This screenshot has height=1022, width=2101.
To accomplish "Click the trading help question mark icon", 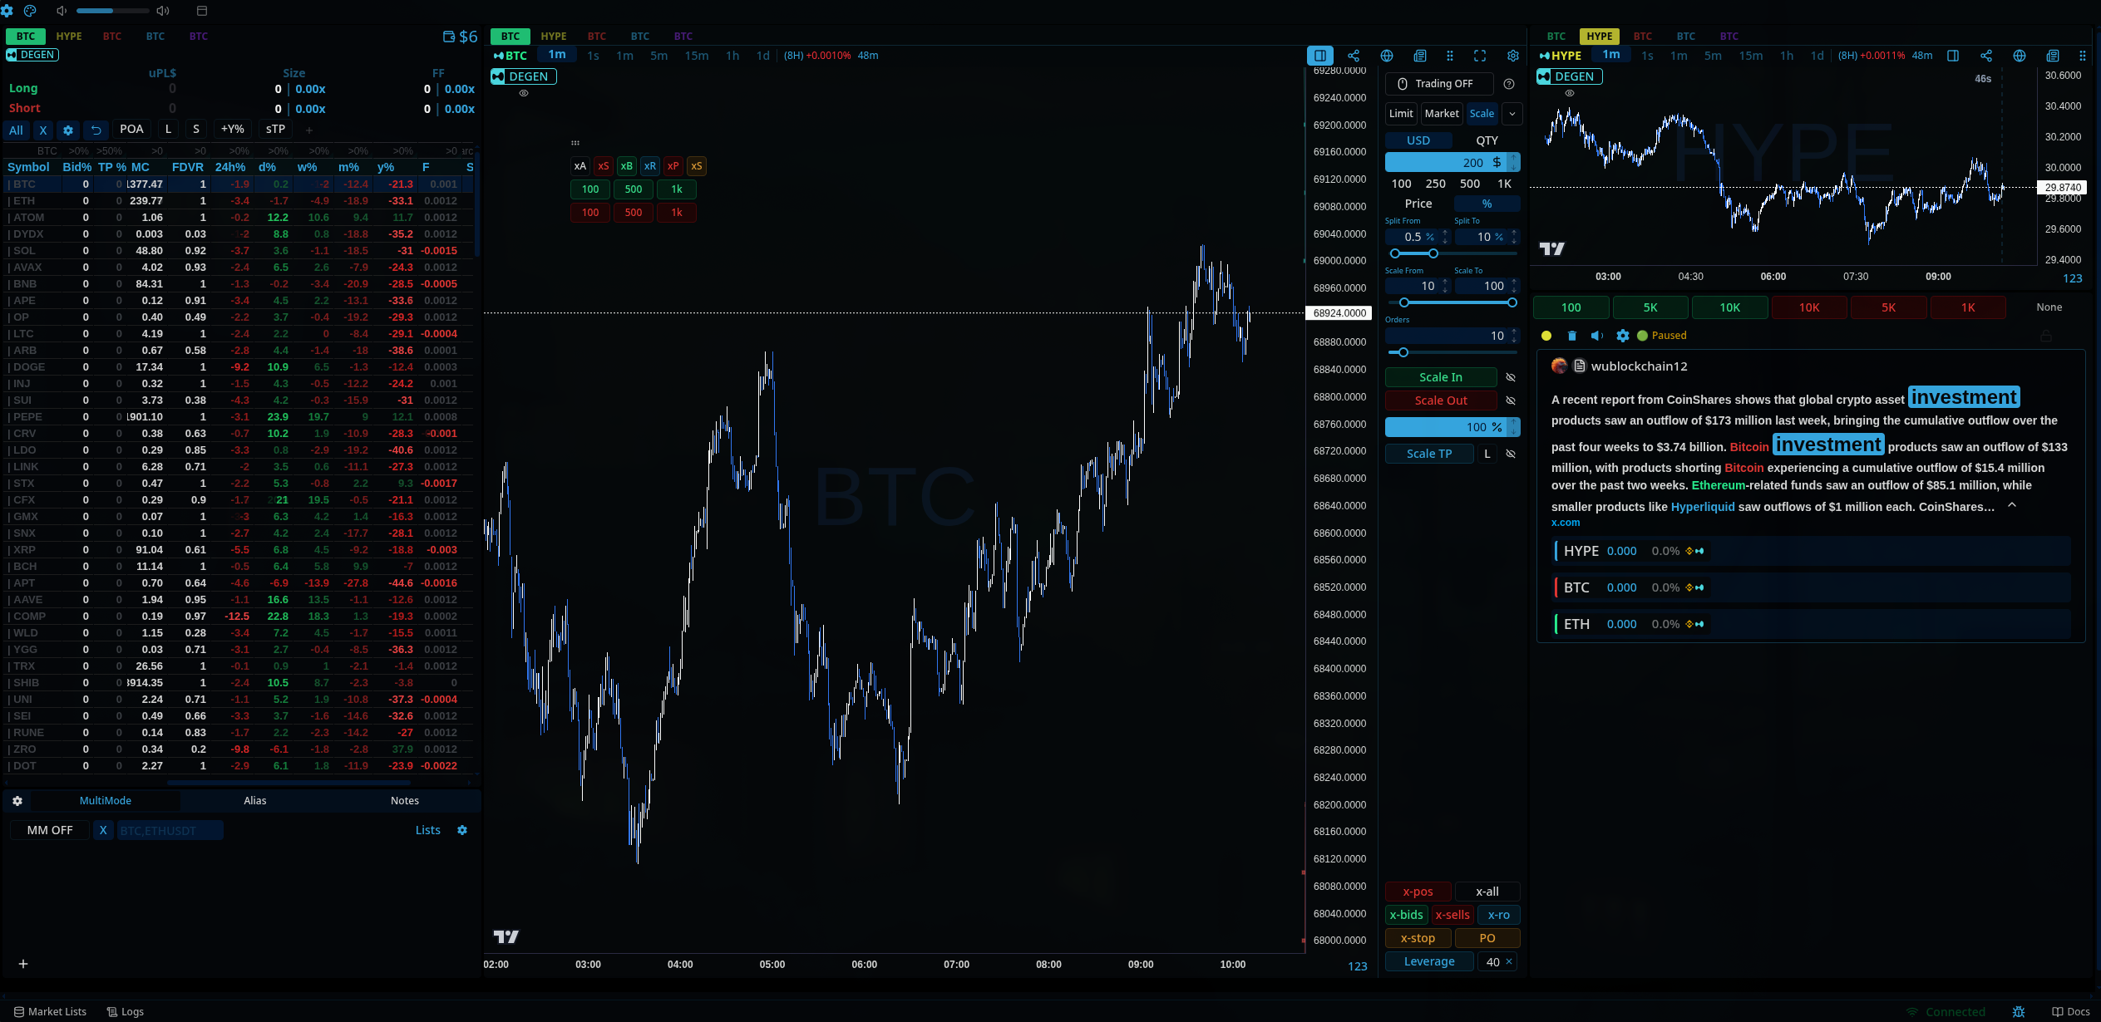I will pos(1509,84).
